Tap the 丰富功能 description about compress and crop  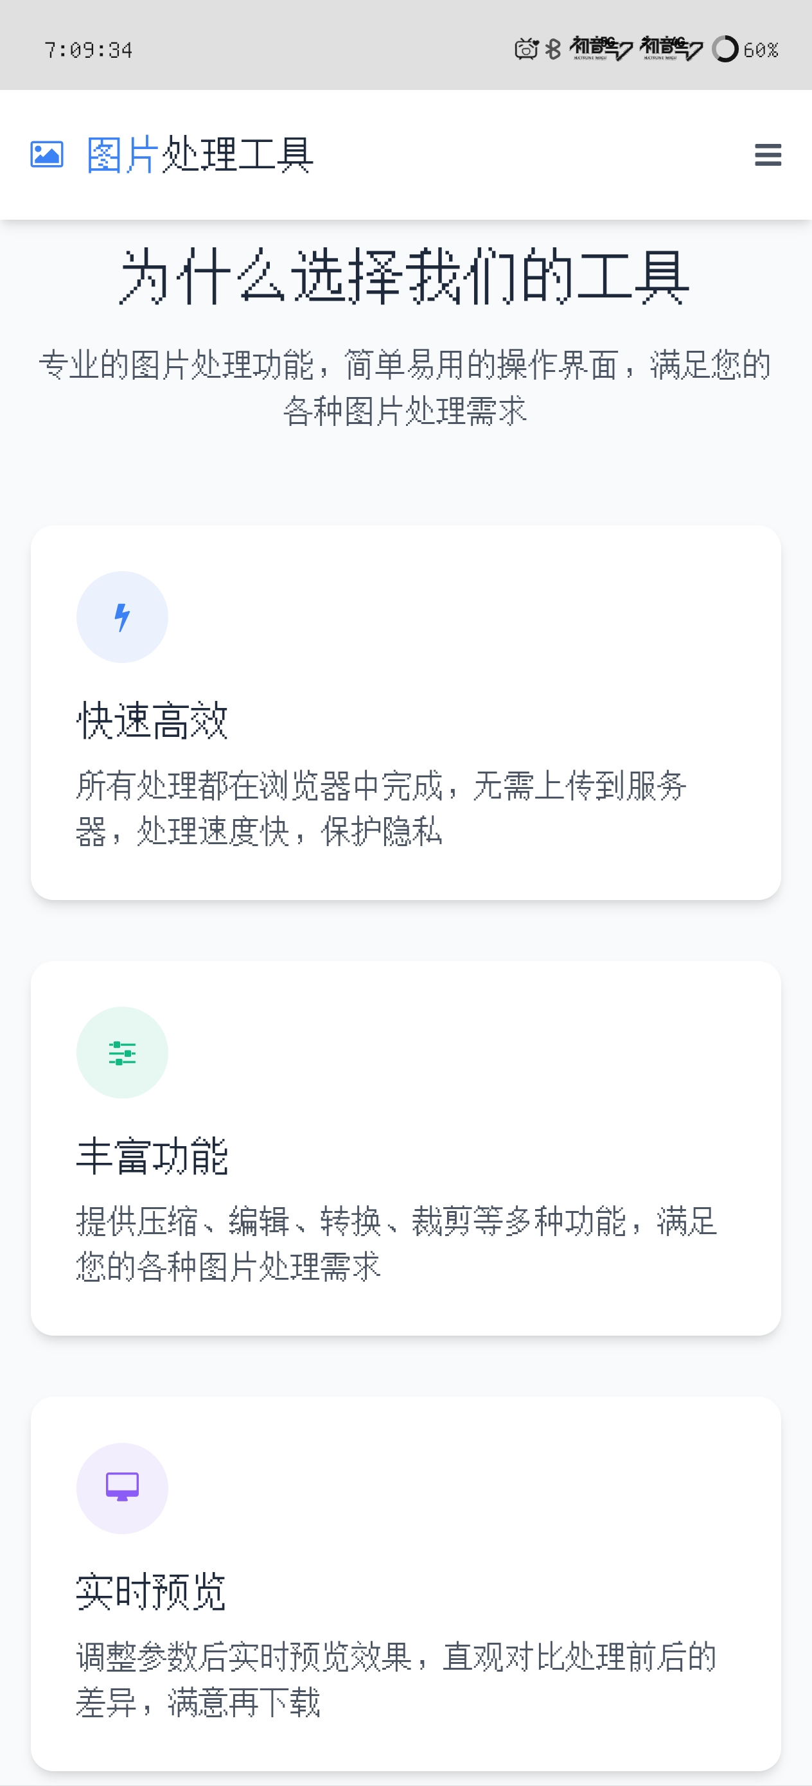tap(396, 1244)
